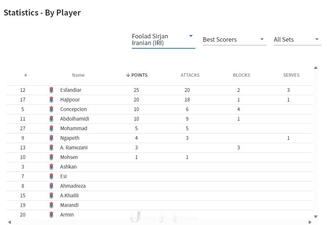Open the All Sets filter dropdown
Viewport: 327px width, 225px height.
point(297,39)
